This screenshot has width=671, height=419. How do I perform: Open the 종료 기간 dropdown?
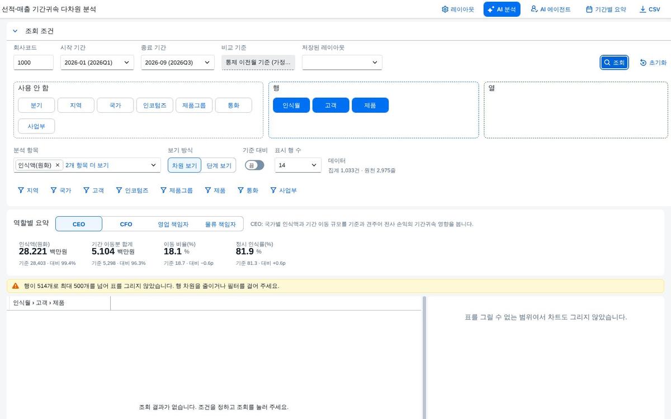178,63
